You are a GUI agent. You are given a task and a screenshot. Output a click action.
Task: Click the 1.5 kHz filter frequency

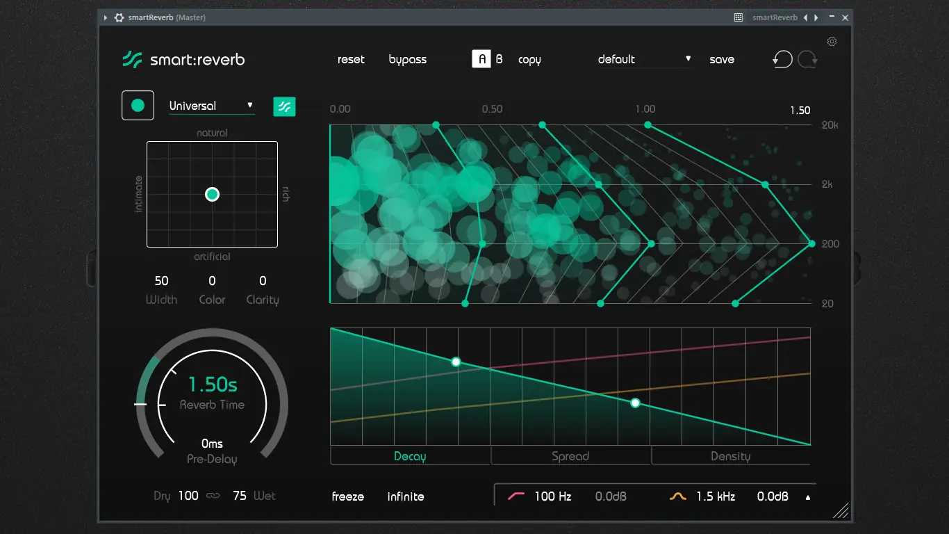point(716,496)
